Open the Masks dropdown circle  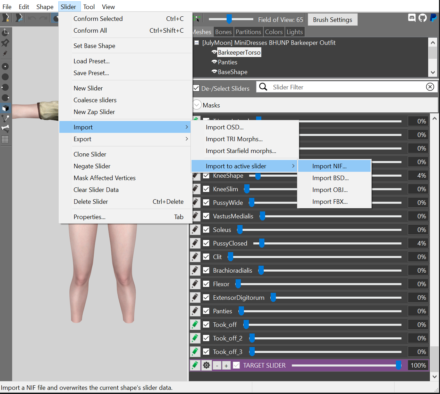pos(197,105)
